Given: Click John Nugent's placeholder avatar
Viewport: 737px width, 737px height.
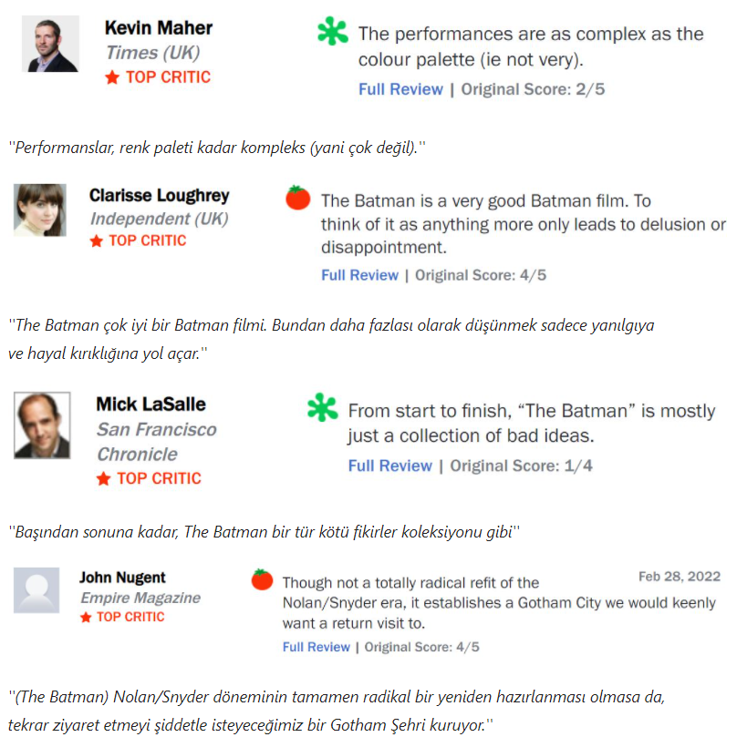Looking at the screenshot, I should [x=36, y=590].
